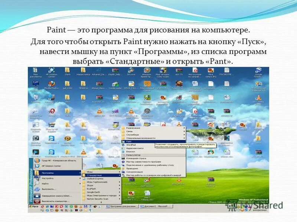Expand the Игры TopDownloads folder
The height and width of the screenshot is (222, 297).
tap(101, 182)
